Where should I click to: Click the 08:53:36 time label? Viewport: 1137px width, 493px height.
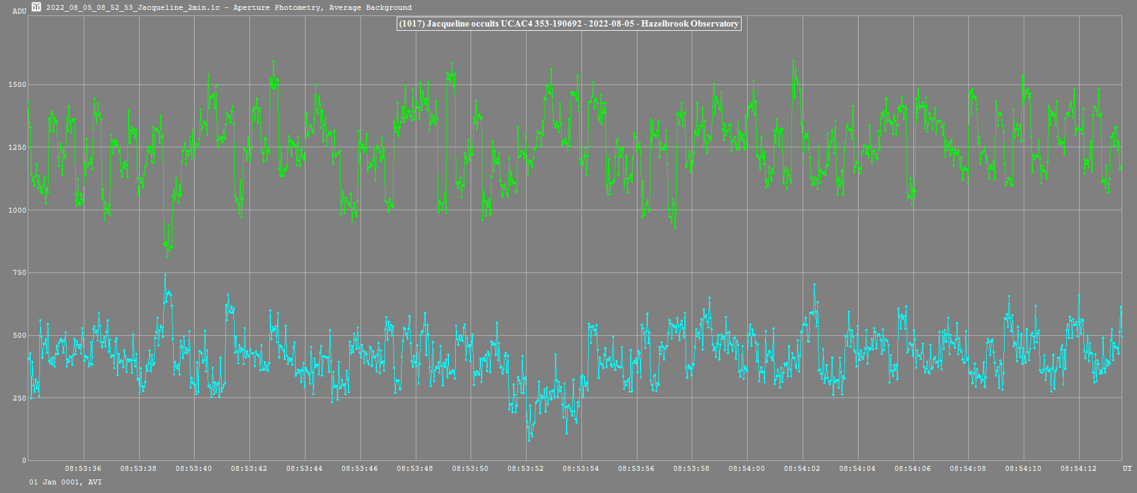click(x=83, y=468)
